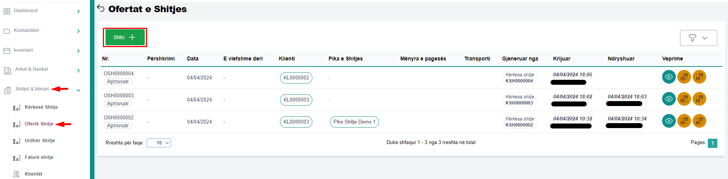Click the view eye icon for OSH0000004
Screen dimensions: 728x179
(x=669, y=77)
